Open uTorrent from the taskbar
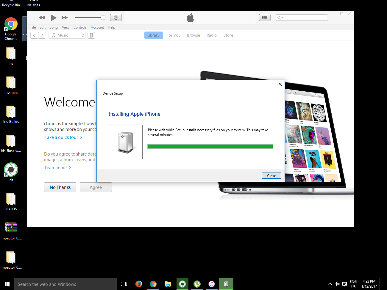Image resolution: width=387 pixels, height=290 pixels. 197,284
